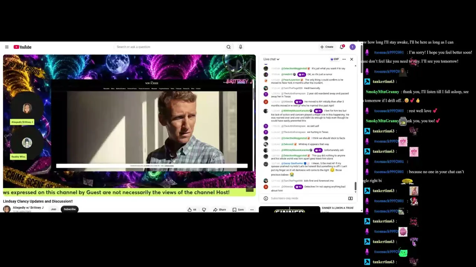Dislike the video with thumbs down
476x267 pixels.
coord(204,210)
